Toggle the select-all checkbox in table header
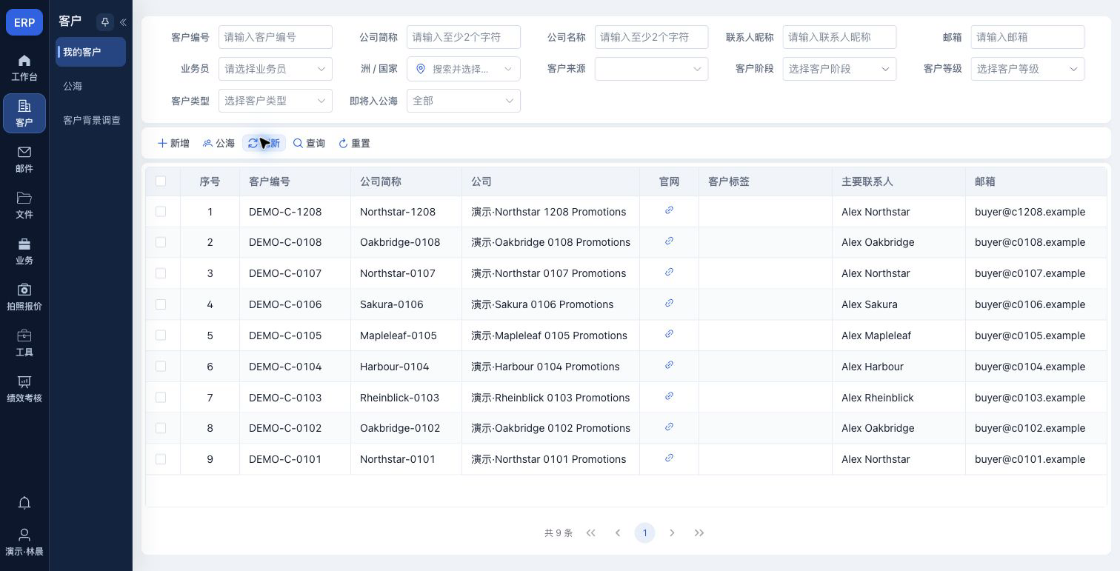Image resolution: width=1120 pixels, height=571 pixels. (161, 181)
